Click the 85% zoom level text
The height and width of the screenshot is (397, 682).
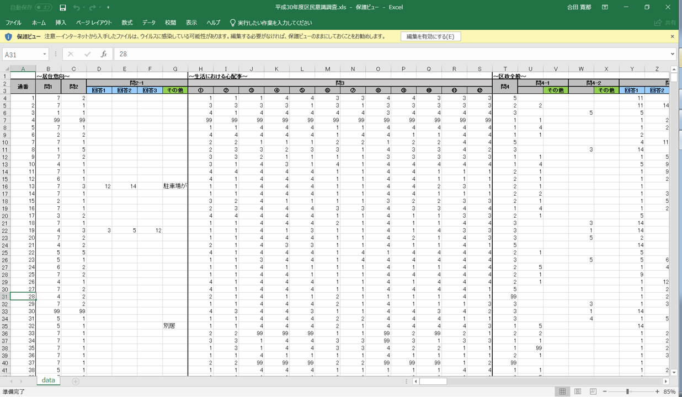pyautogui.click(x=670, y=391)
